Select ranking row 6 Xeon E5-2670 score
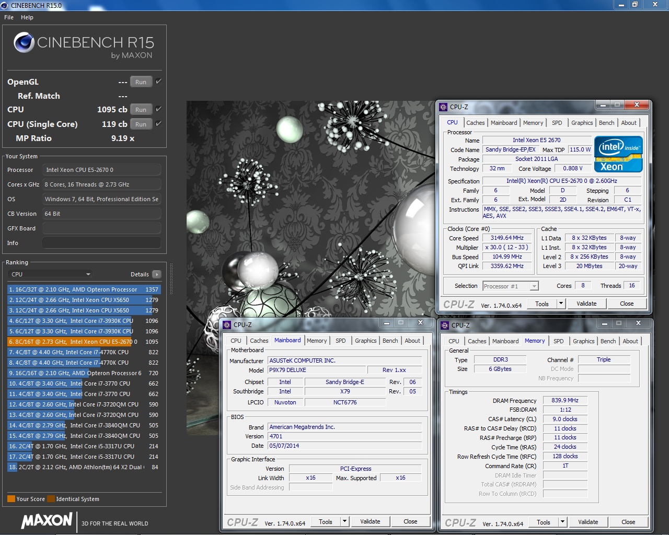This screenshot has width=669, height=535. tap(84, 342)
